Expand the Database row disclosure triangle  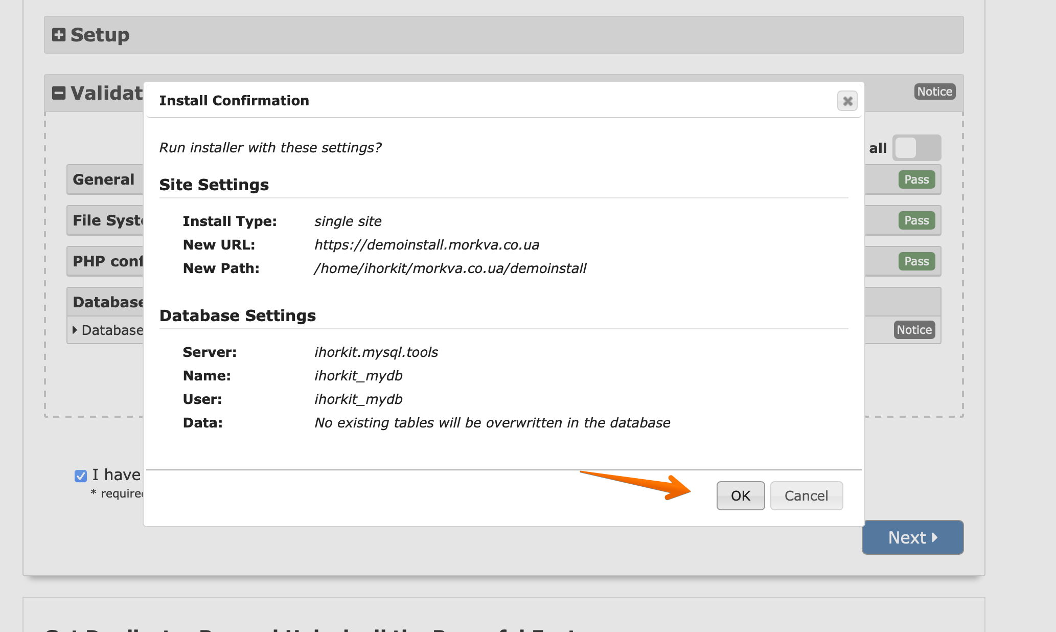75,330
